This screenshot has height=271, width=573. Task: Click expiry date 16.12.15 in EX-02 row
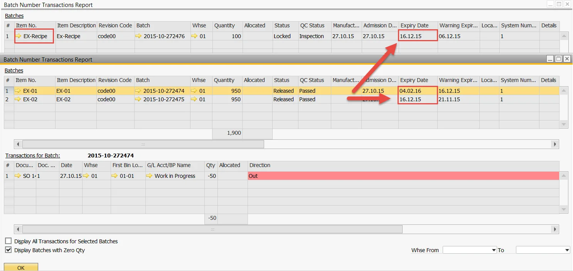coord(418,99)
